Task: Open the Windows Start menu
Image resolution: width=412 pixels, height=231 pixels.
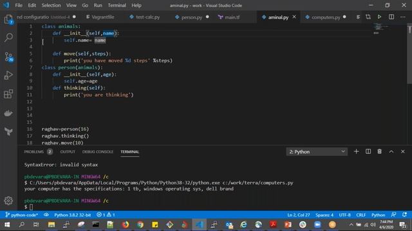Action: [x=7, y=225]
